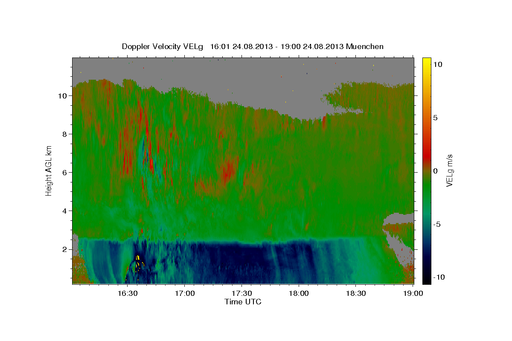Click the colorbar value -10 label

438,277
